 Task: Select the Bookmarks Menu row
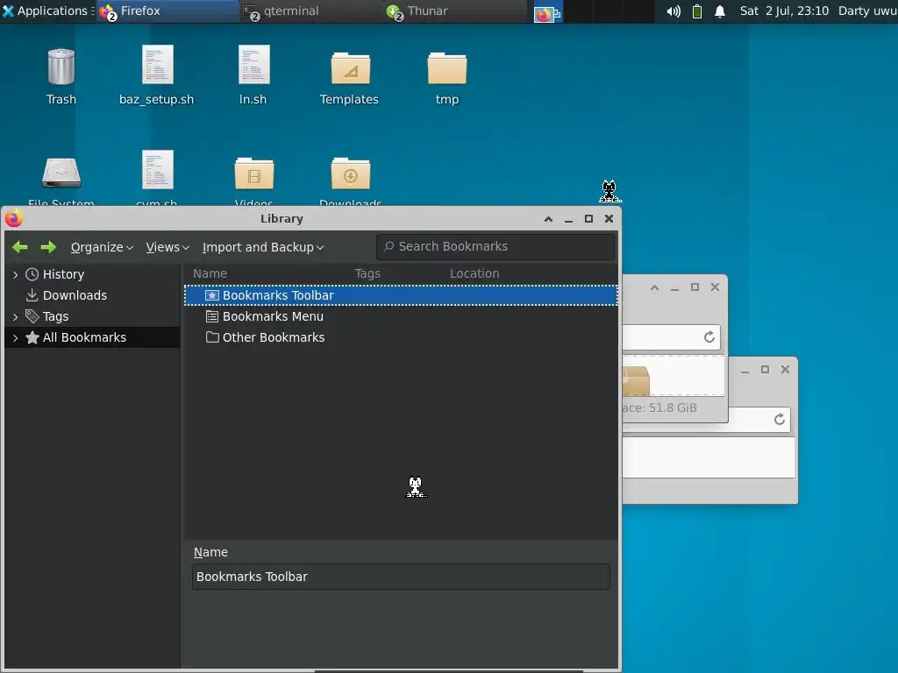click(401, 316)
